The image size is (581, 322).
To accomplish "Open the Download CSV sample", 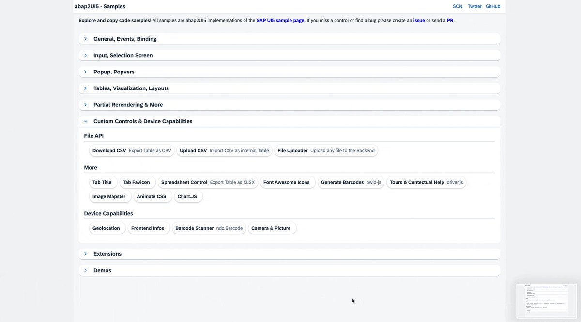I will point(132,150).
